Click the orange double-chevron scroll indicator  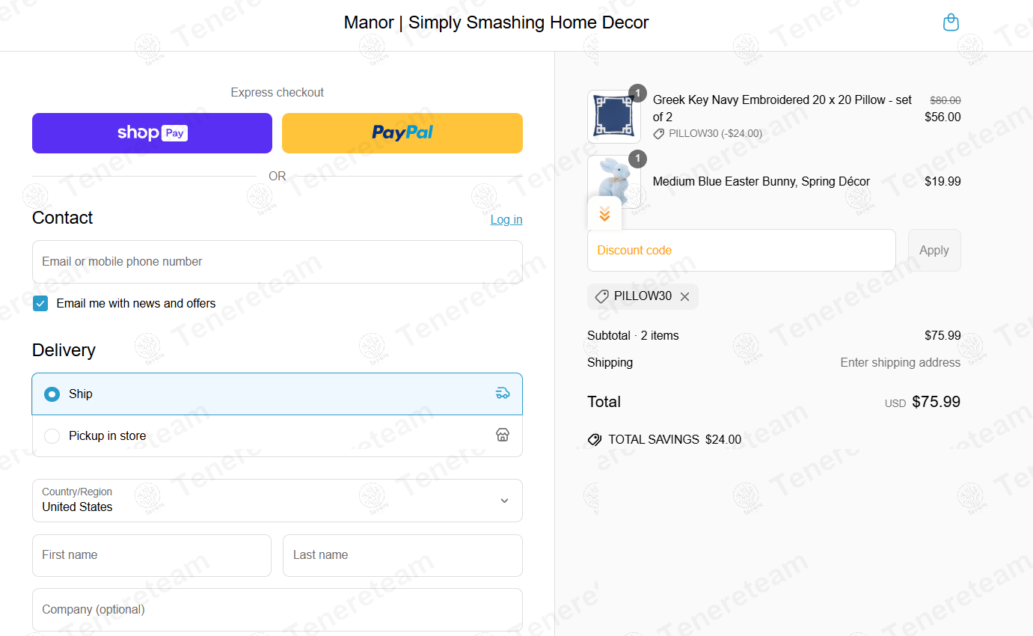point(604,214)
